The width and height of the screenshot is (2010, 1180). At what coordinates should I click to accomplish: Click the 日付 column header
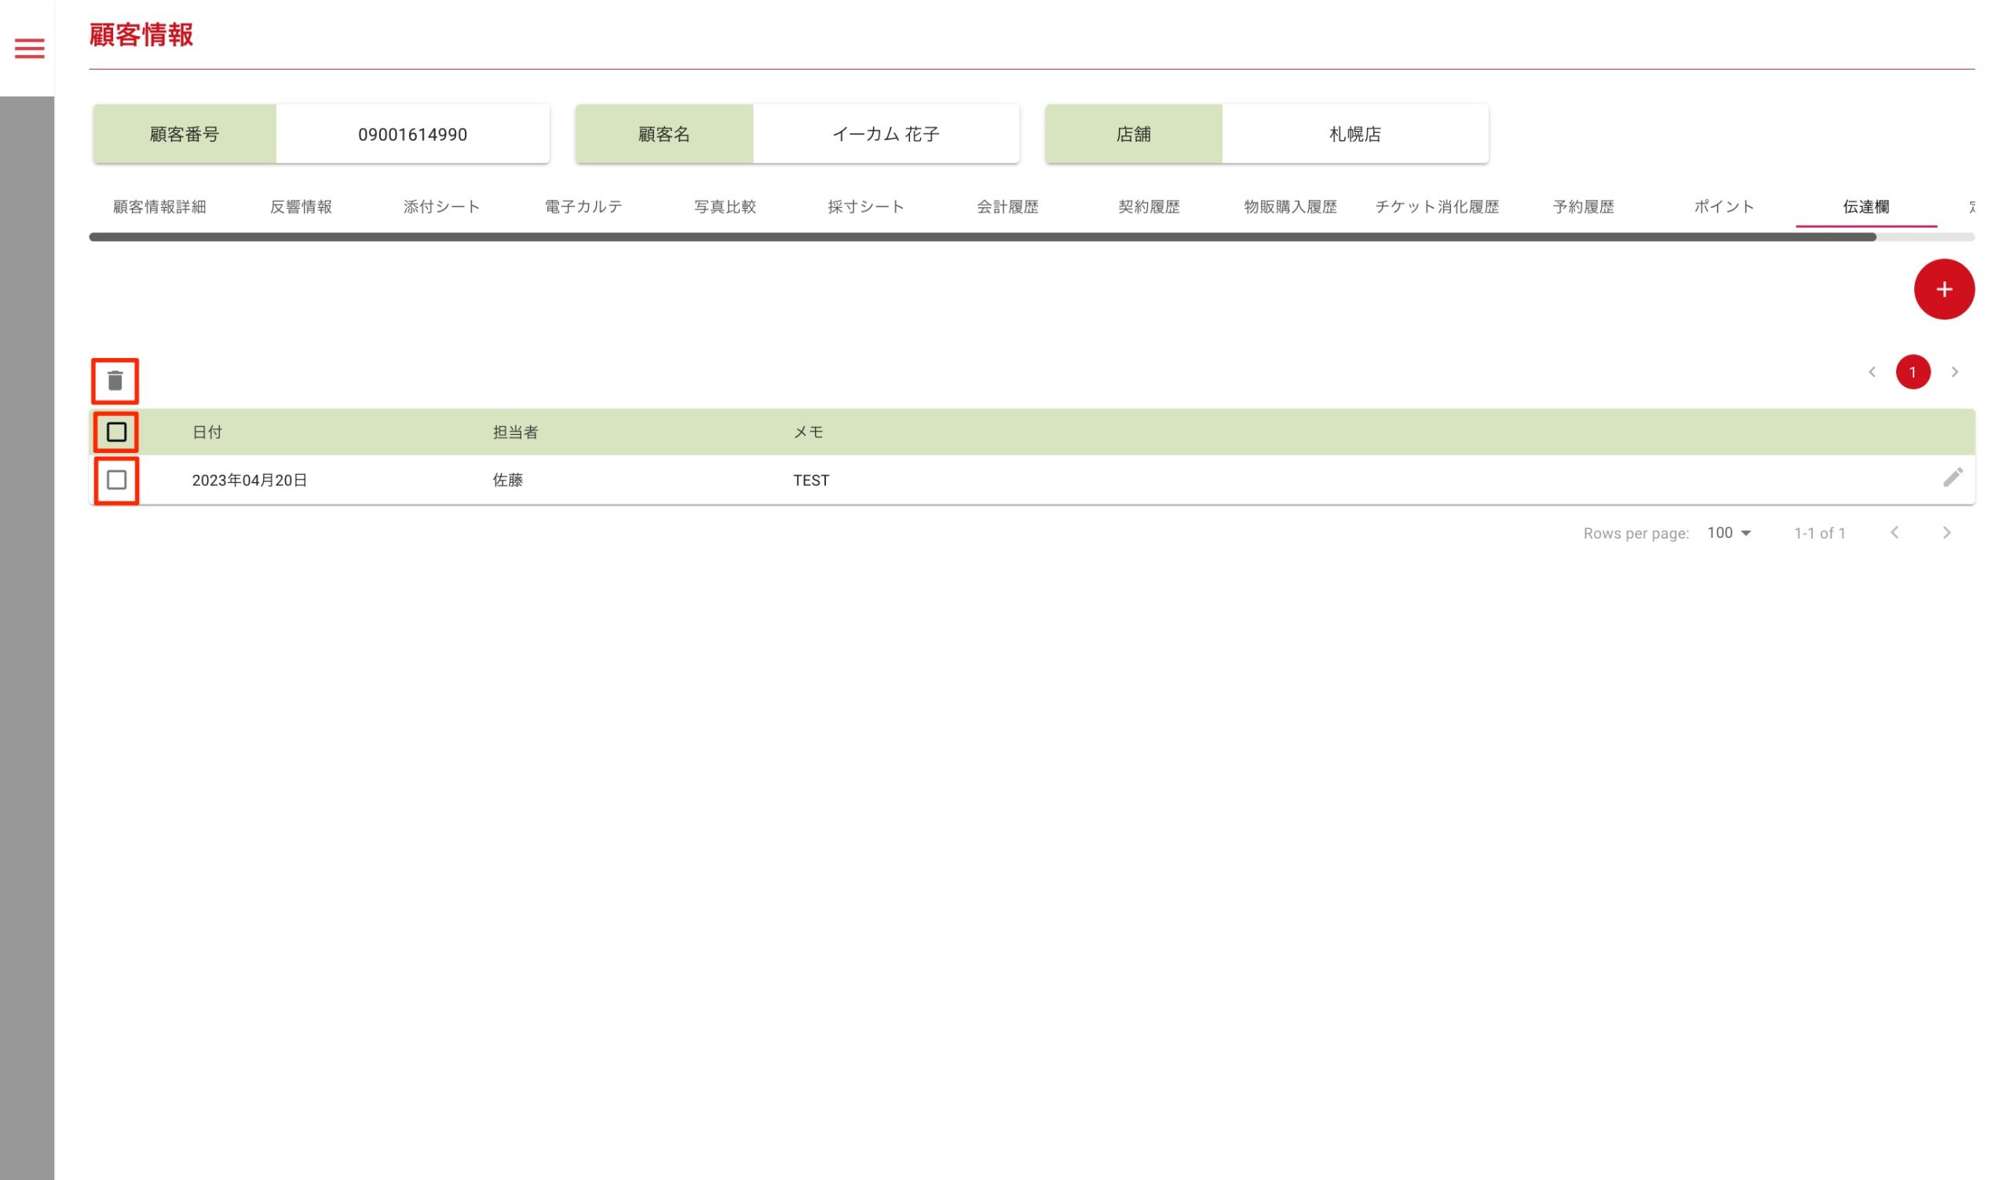[x=207, y=432]
